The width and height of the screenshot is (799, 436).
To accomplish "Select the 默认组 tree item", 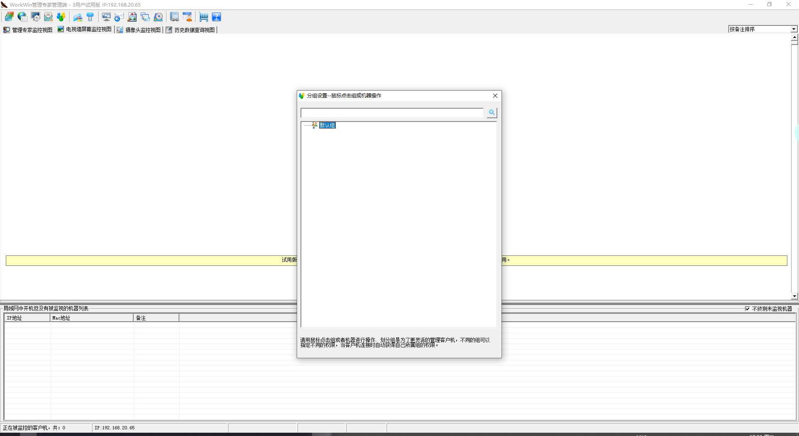I will tap(327, 125).
